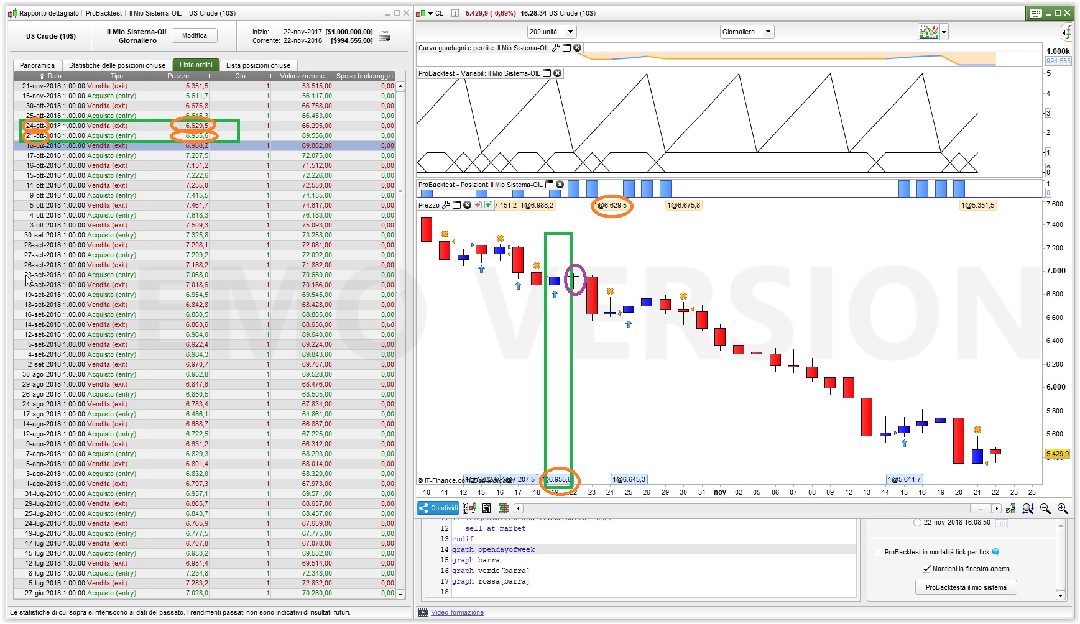
Task: Click the 1@6.675,8 trade label on chart
Action: 683,205
